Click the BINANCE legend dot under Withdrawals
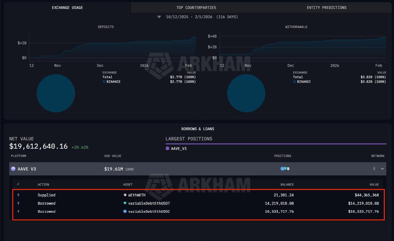Viewport: 394px width, 241px height. click(295, 82)
